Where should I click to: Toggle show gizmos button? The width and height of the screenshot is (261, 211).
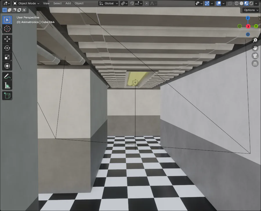207,3
